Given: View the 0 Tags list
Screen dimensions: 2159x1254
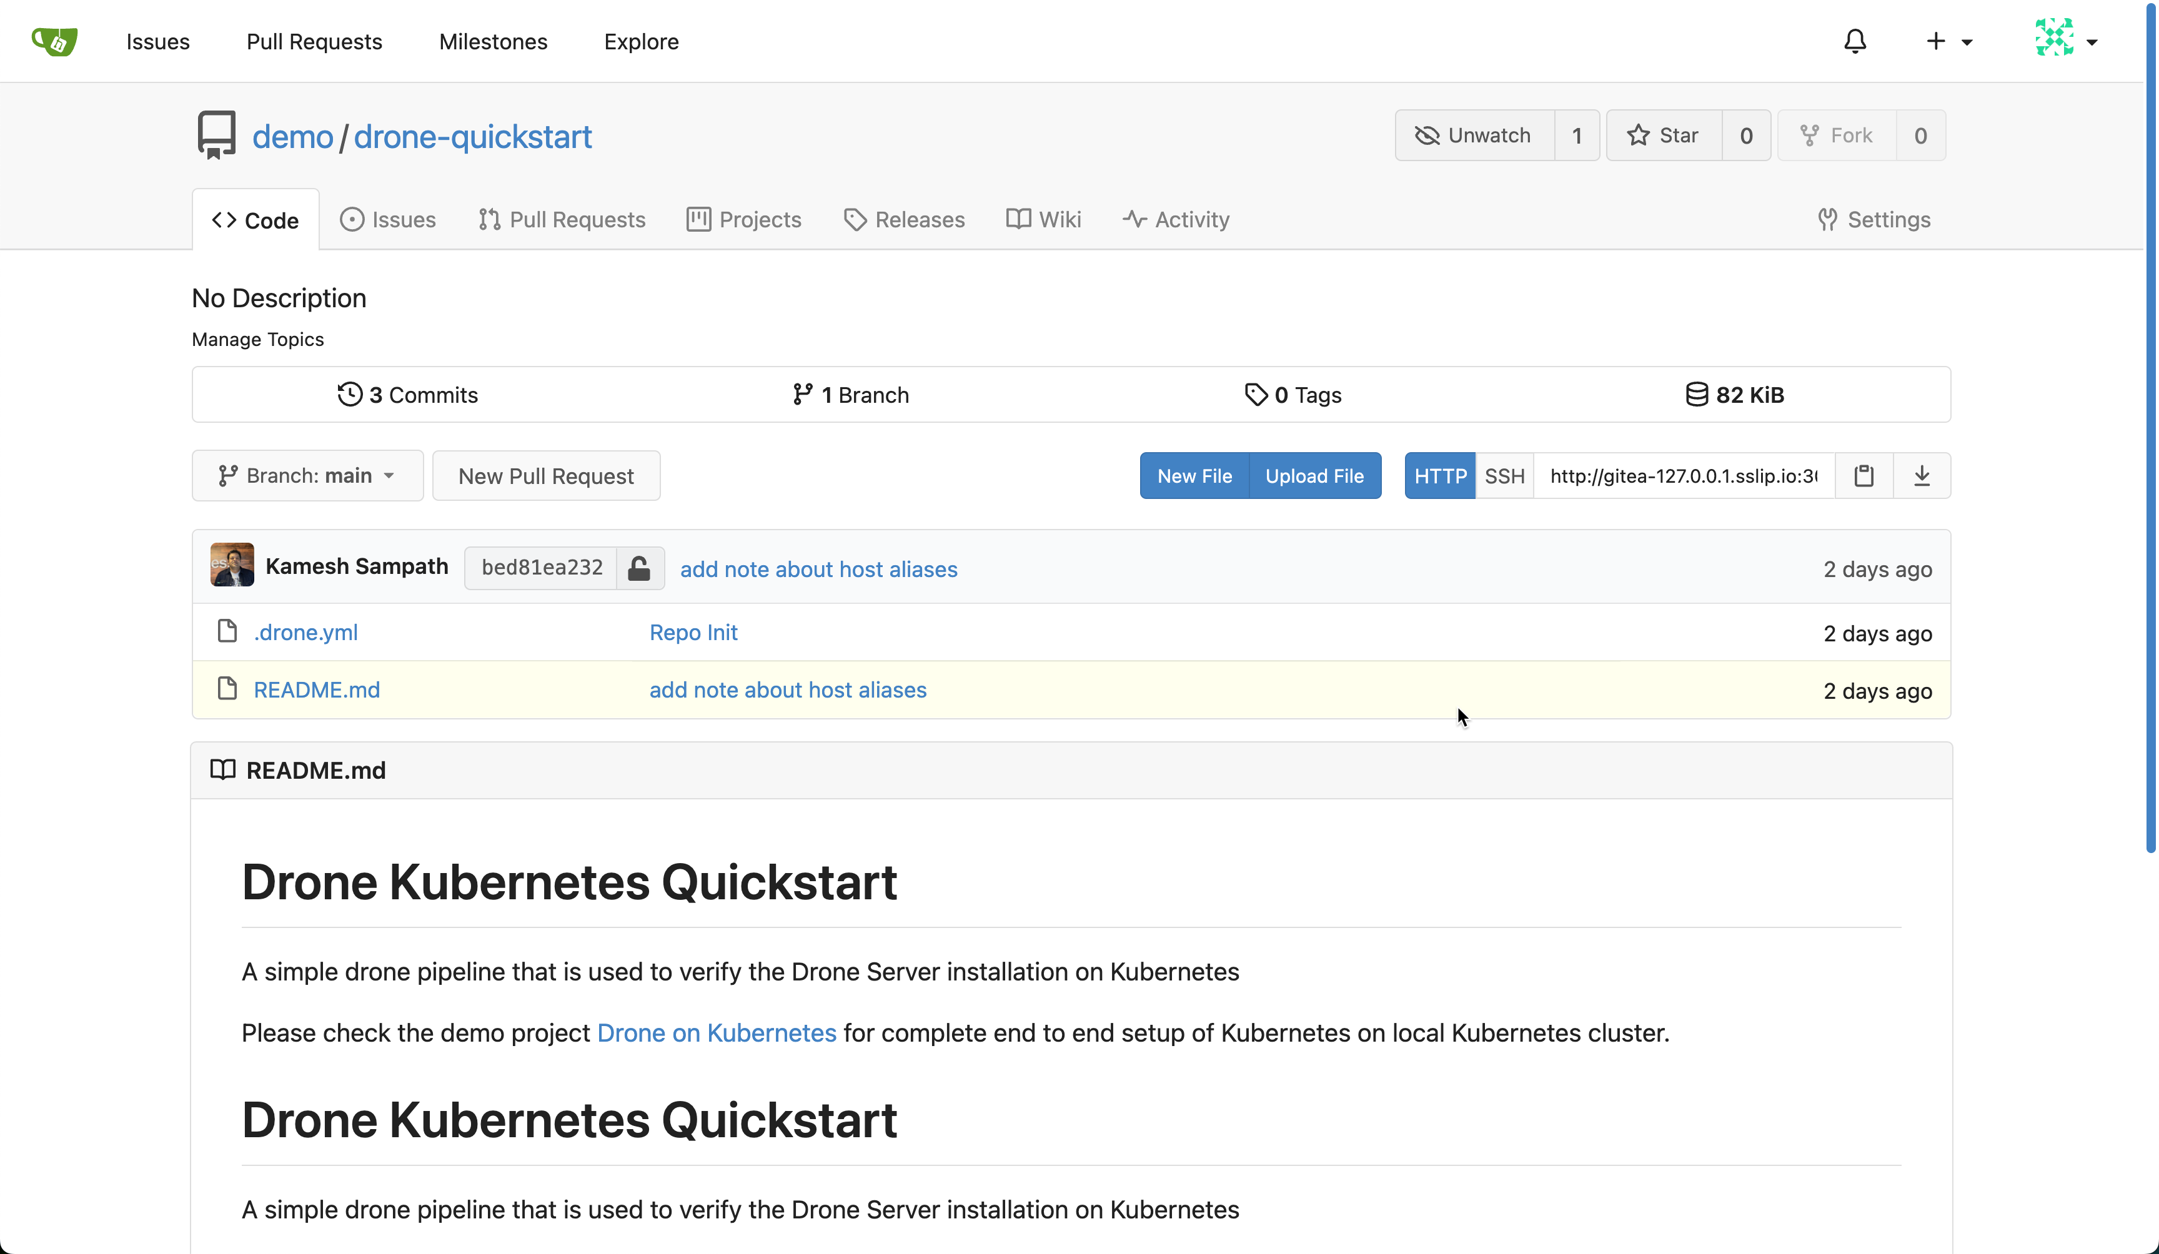Looking at the screenshot, I should (1294, 394).
